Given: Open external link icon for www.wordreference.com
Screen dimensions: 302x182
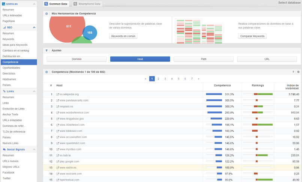Looking at the screenshot, I should [x=57, y=113].
